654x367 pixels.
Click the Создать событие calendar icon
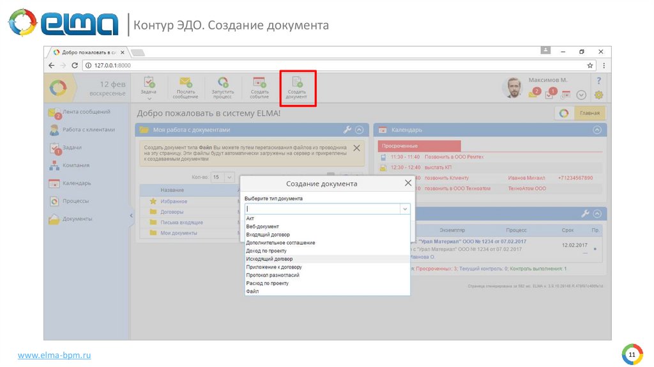pos(259,82)
